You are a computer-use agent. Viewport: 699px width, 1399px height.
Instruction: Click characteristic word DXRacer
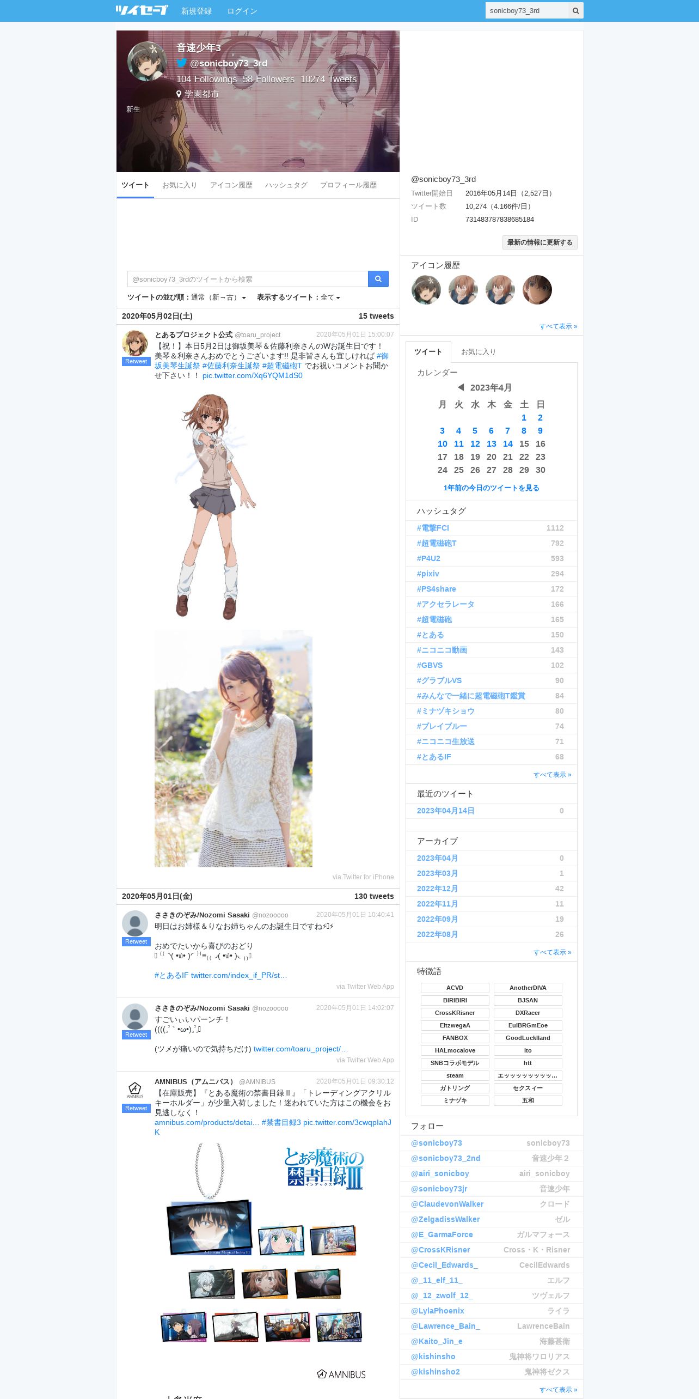click(528, 1013)
